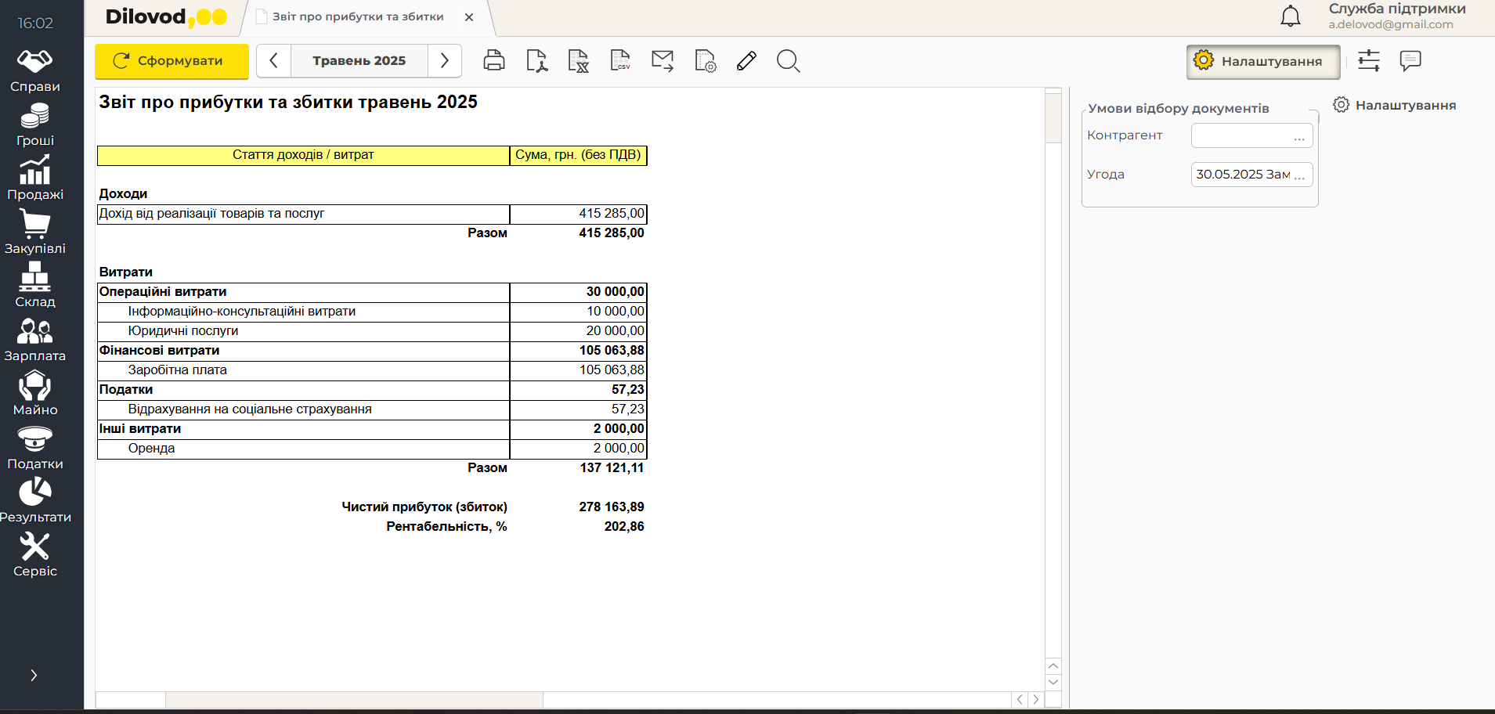The width and height of the screenshot is (1495, 714).
Task: Toggle the Налаштування settings panel button
Action: 1262,62
